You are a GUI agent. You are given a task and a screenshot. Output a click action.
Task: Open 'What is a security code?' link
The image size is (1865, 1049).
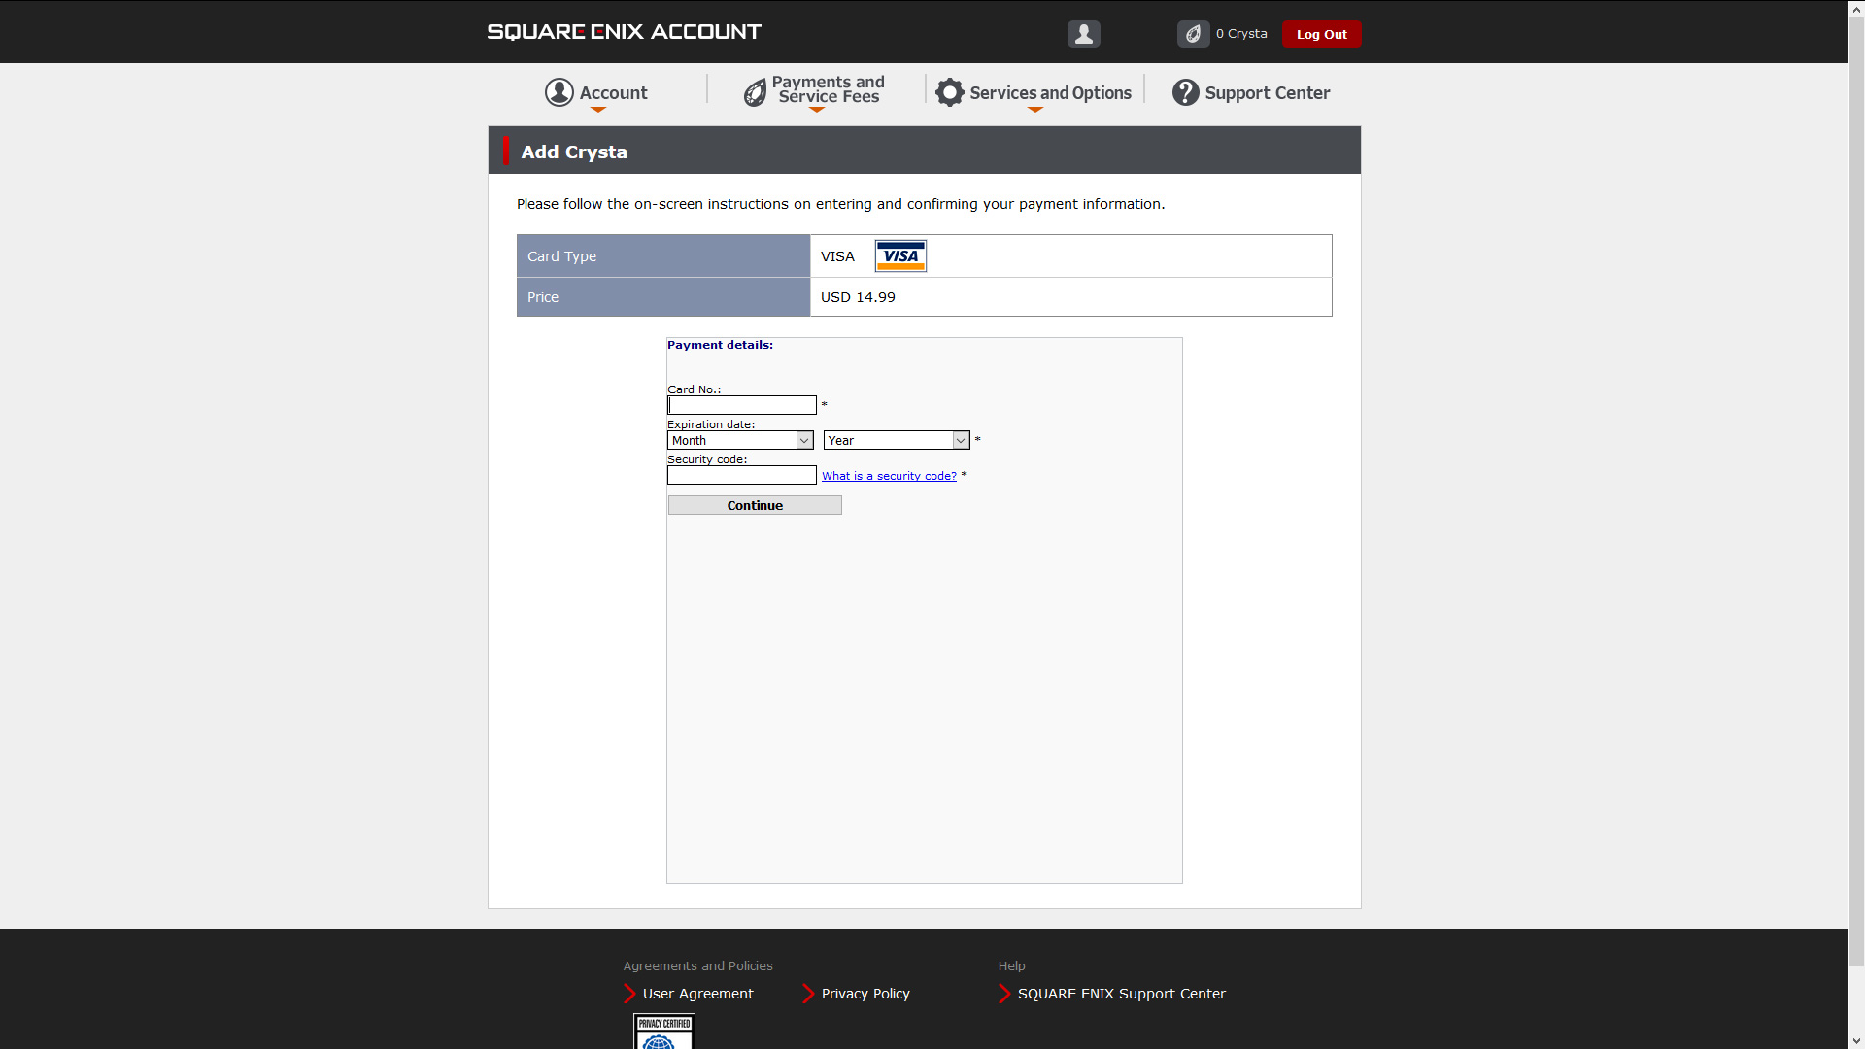click(x=889, y=476)
